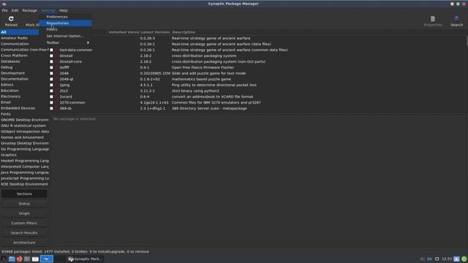Toggle the 389-ds package checkbox
Screen dimensions: 468x263
click(x=51, y=109)
